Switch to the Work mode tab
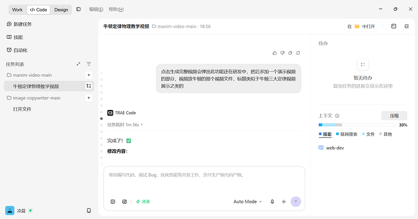Screen dimensions: 418x219 pos(18,10)
